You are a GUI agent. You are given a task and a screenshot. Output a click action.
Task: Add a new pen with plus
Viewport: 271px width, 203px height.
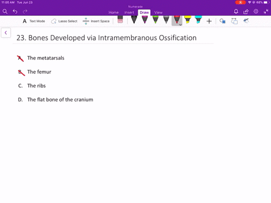[209, 21]
